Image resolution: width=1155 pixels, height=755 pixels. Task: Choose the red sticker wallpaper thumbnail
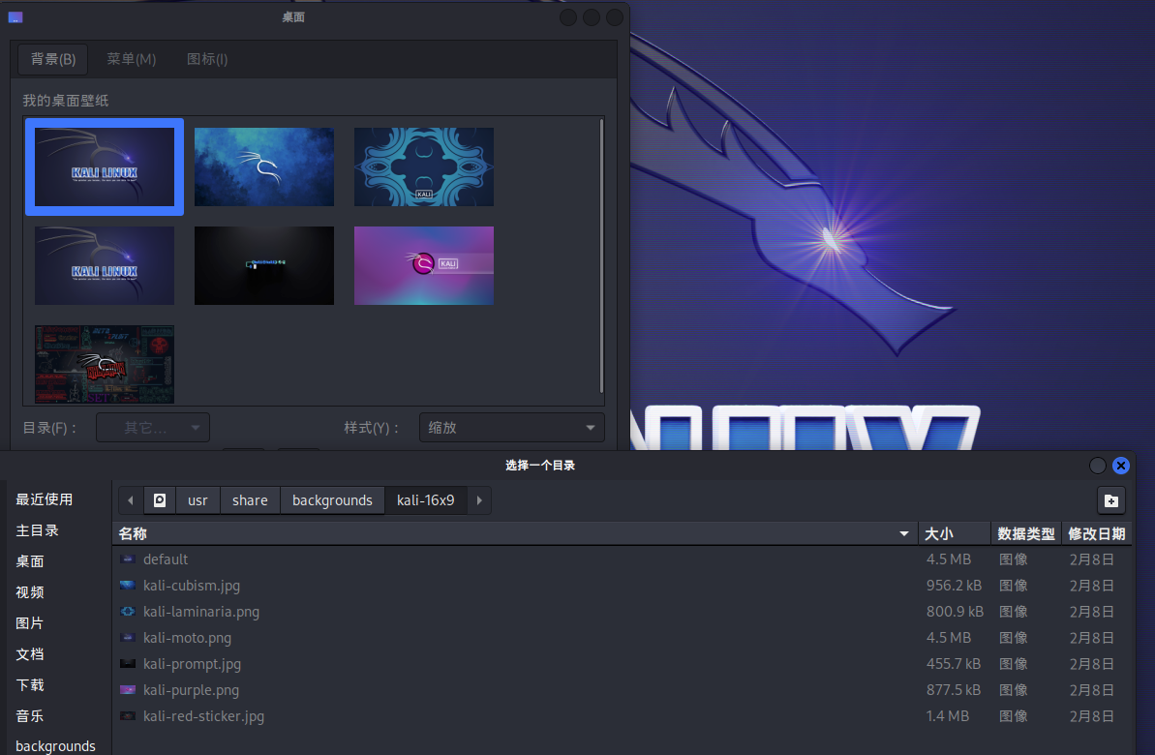105,364
